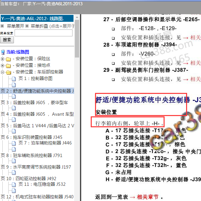Open 当前:线路图 root node
Image resolution: width=201 pixels, height=201 pixels.
[x=18, y=52]
